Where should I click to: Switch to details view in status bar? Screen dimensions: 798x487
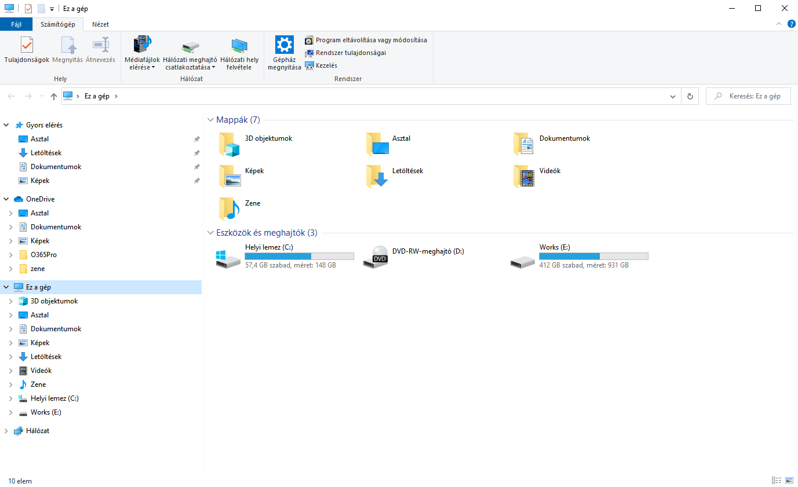coord(777,481)
